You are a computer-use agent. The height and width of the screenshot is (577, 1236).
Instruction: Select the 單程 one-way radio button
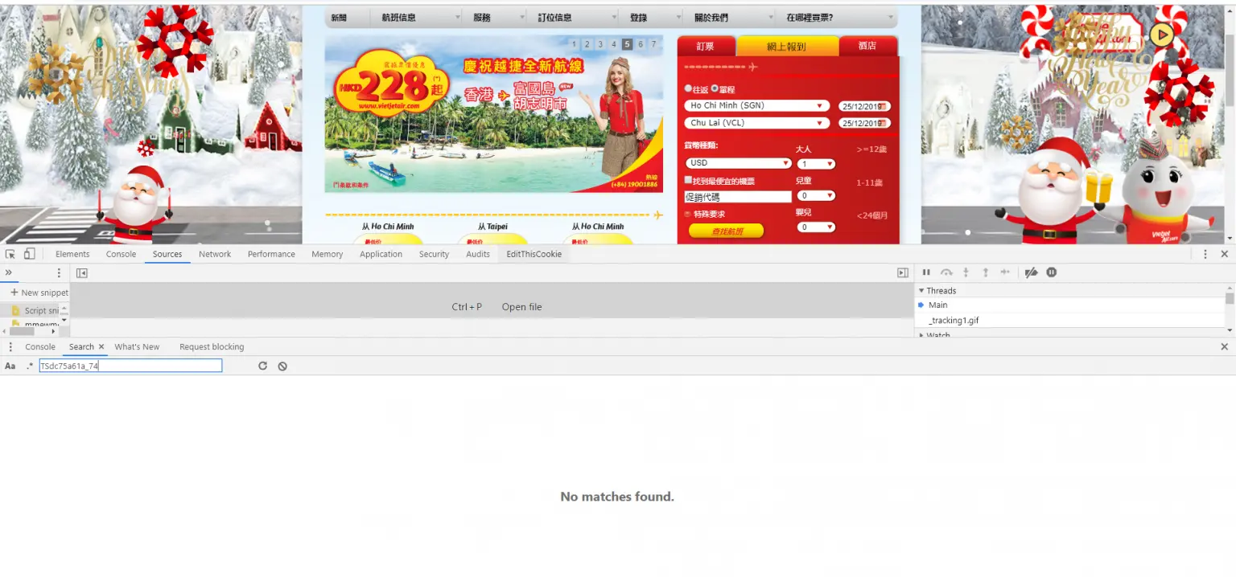715,88
